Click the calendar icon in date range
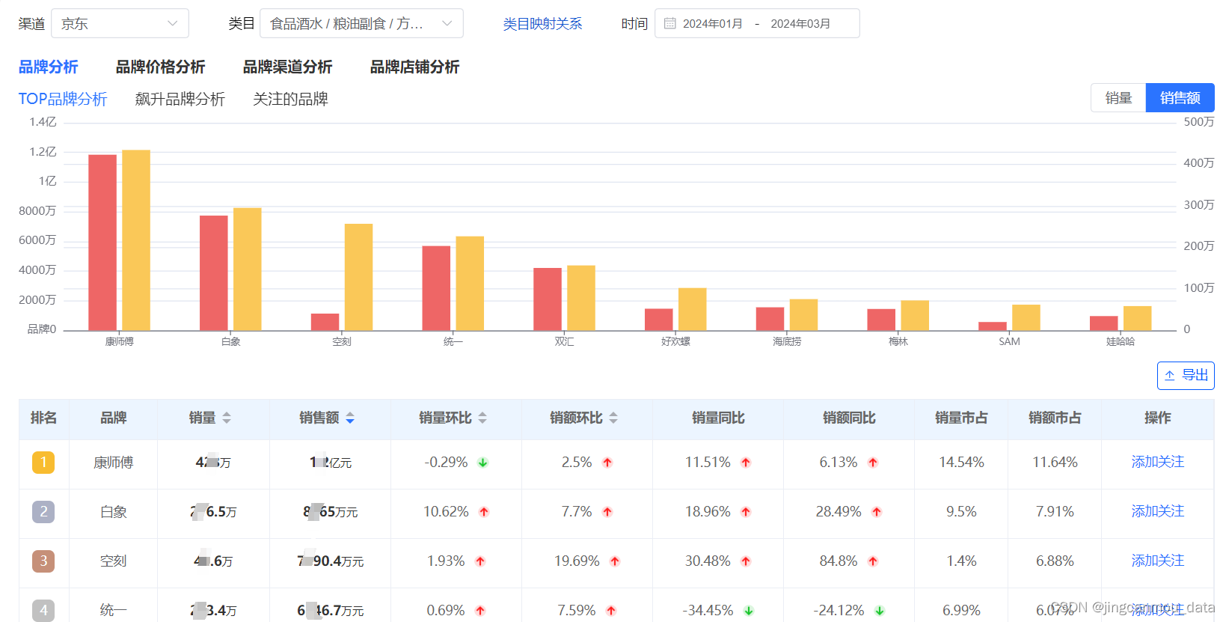The image size is (1226, 622). (x=670, y=23)
